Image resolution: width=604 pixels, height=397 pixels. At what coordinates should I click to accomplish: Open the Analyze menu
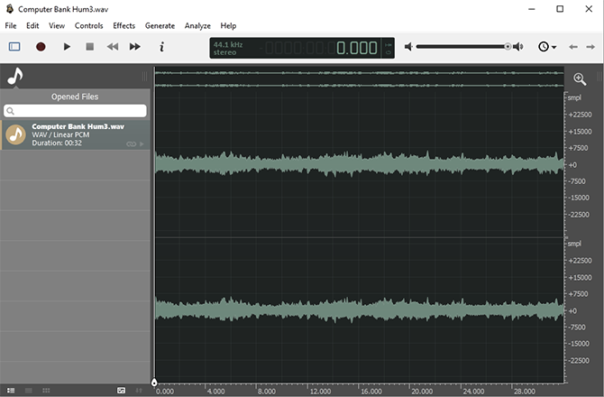197,26
